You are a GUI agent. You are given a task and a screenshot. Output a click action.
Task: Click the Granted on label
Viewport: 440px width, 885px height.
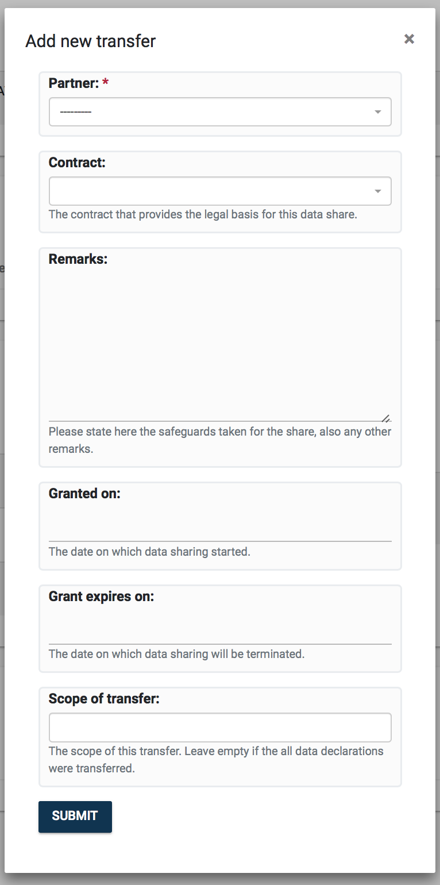(84, 494)
